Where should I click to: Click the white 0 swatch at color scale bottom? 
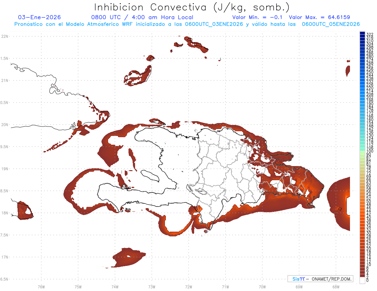point(362,281)
